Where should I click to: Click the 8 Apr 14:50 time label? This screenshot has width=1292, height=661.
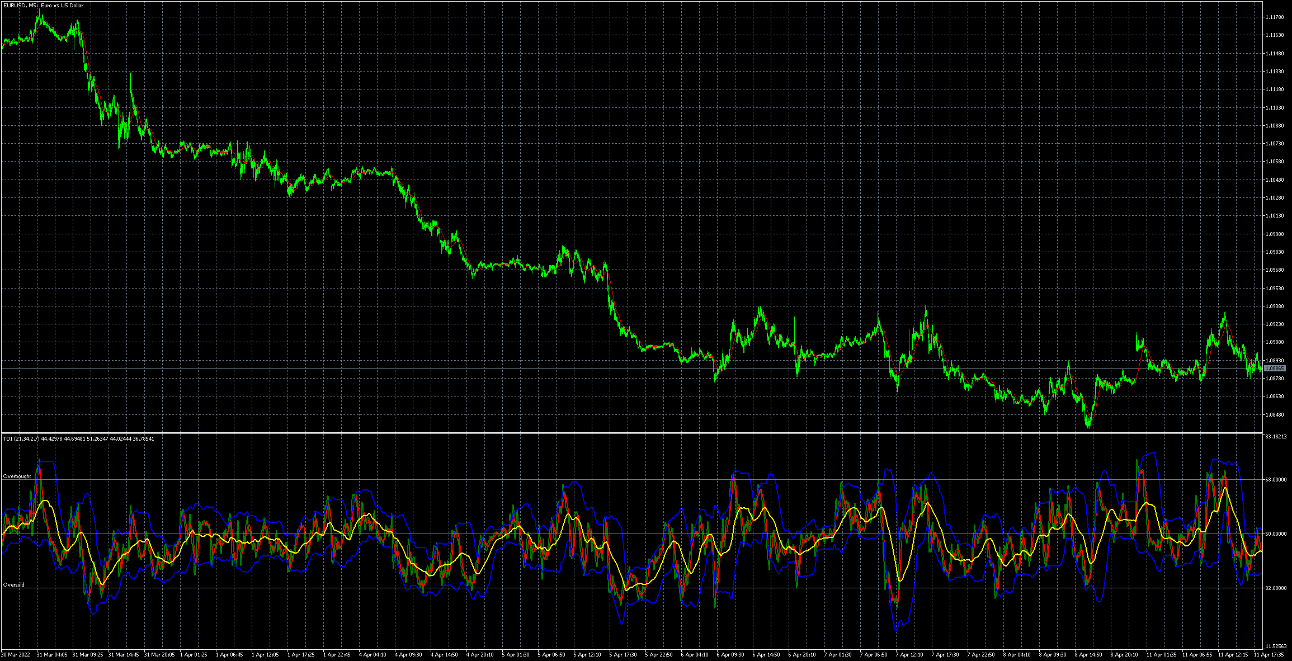point(1088,654)
